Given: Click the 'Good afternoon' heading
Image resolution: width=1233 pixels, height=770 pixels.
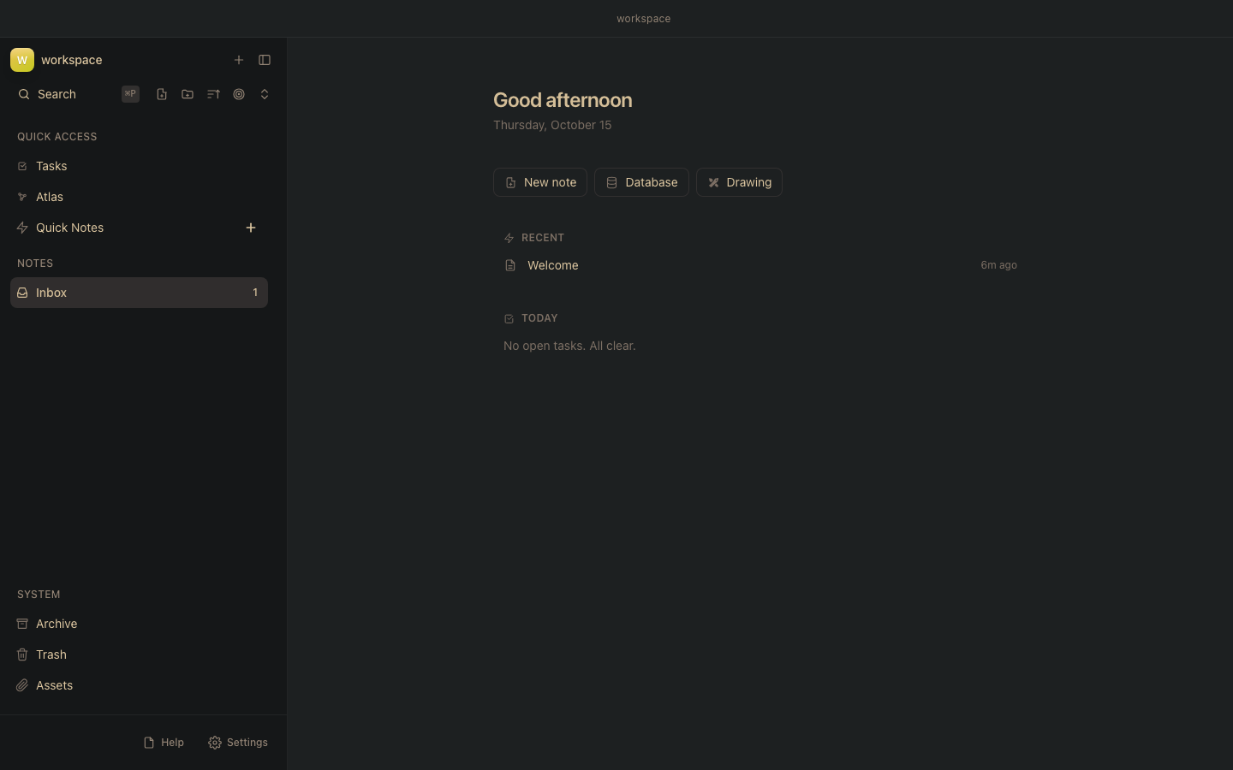Looking at the screenshot, I should coord(563,100).
